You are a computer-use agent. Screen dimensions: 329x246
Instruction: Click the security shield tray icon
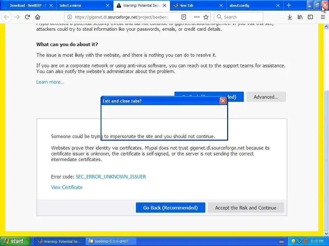(x=293, y=241)
